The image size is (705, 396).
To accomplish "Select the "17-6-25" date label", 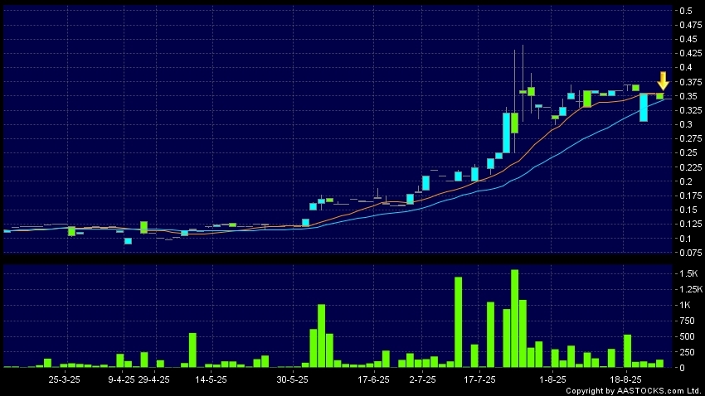I will [x=373, y=379].
